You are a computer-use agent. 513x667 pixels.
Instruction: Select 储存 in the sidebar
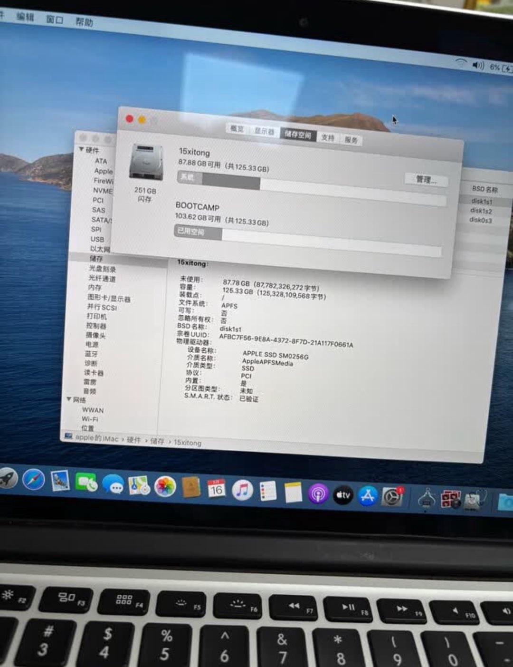pyautogui.click(x=96, y=259)
